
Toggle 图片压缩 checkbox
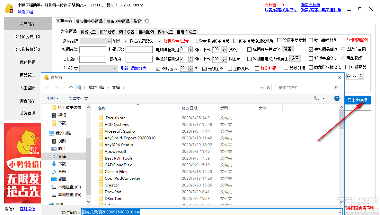[x=158, y=69]
